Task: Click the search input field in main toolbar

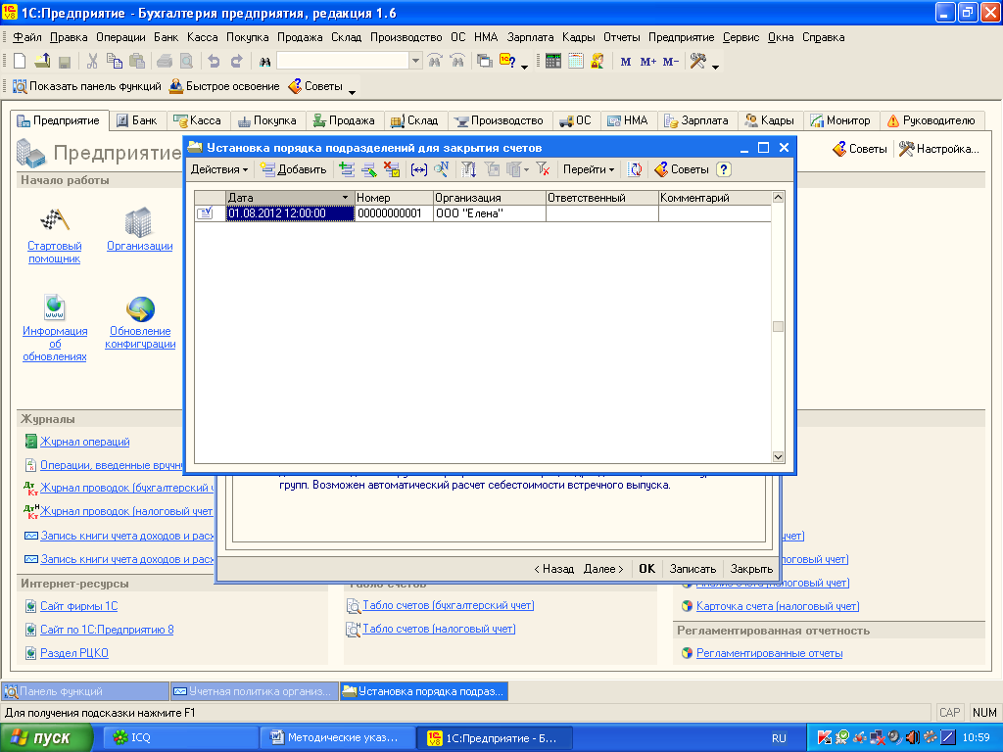Action: 343,62
